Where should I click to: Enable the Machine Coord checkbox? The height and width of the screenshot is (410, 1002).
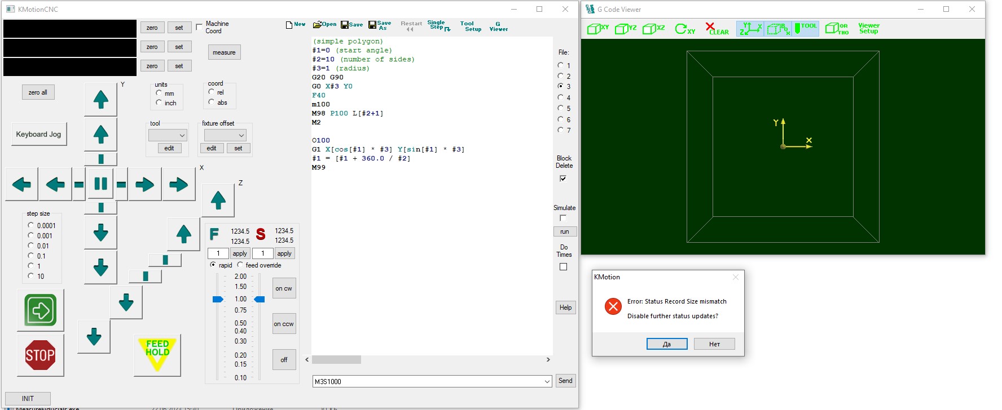[199, 27]
